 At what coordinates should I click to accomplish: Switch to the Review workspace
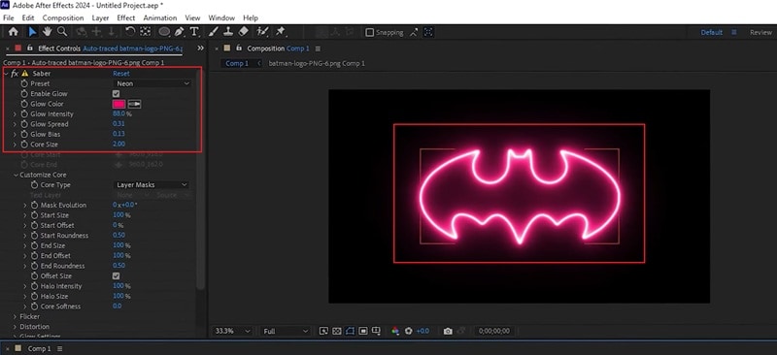[x=760, y=32]
